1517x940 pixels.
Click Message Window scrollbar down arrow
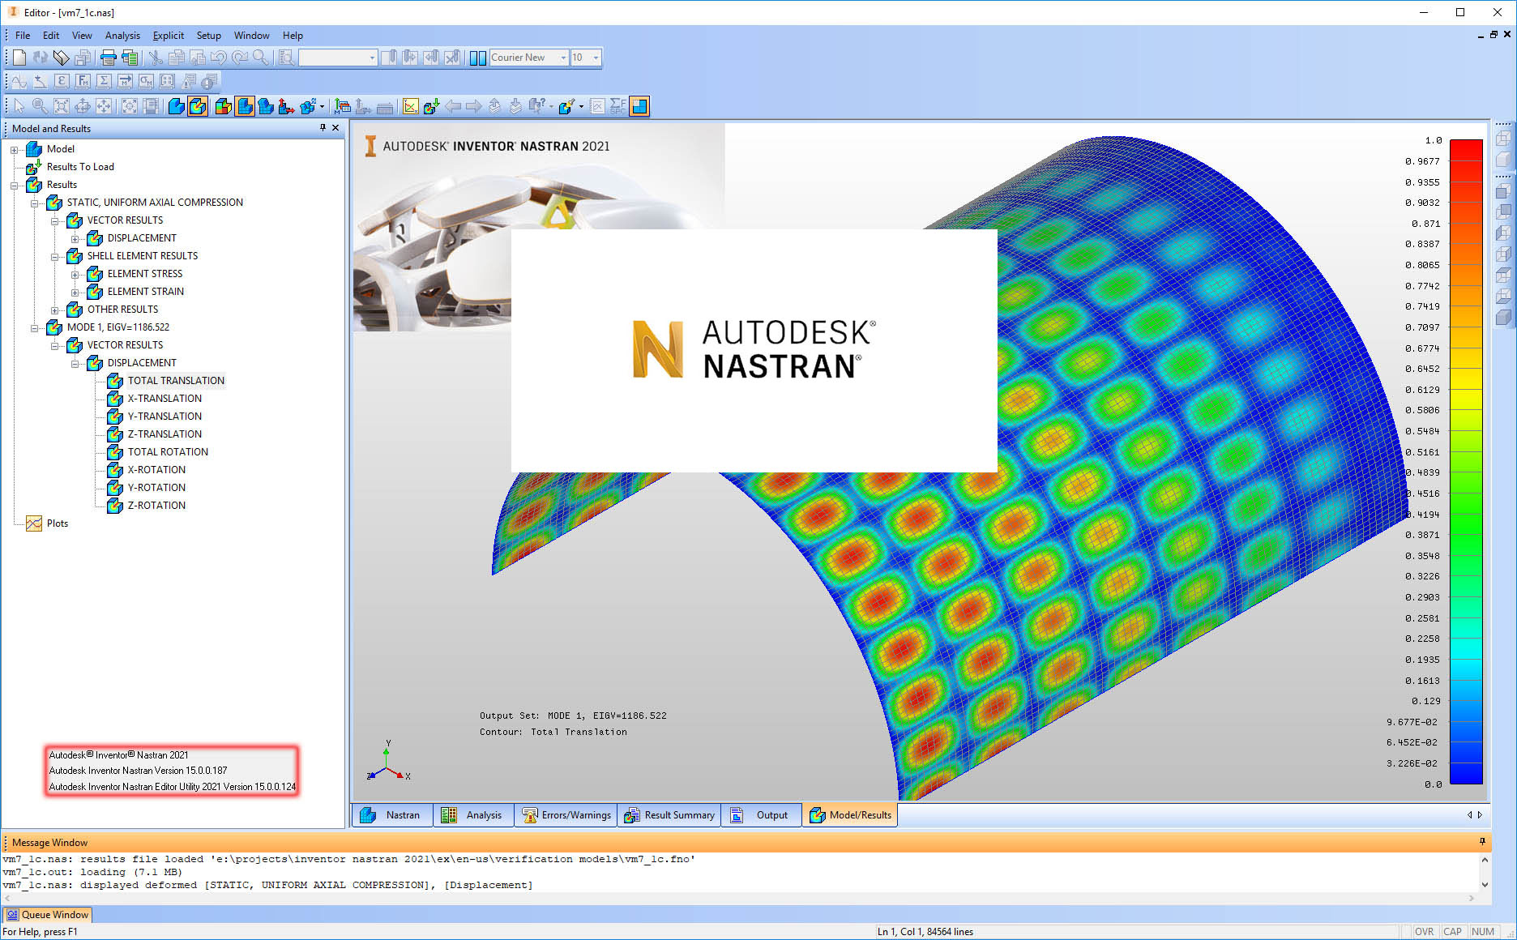click(1484, 885)
